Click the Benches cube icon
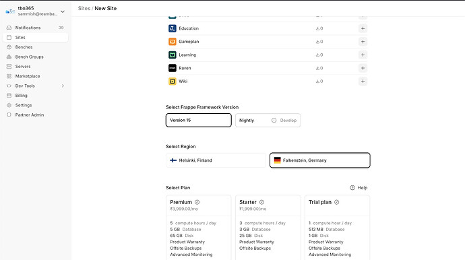Image resolution: width=465 pixels, height=260 pixels. (x=9, y=47)
